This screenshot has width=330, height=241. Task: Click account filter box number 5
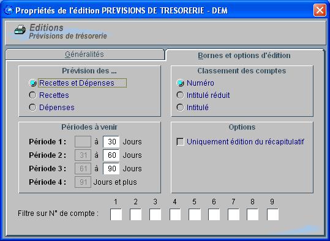[x=195, y=215]
